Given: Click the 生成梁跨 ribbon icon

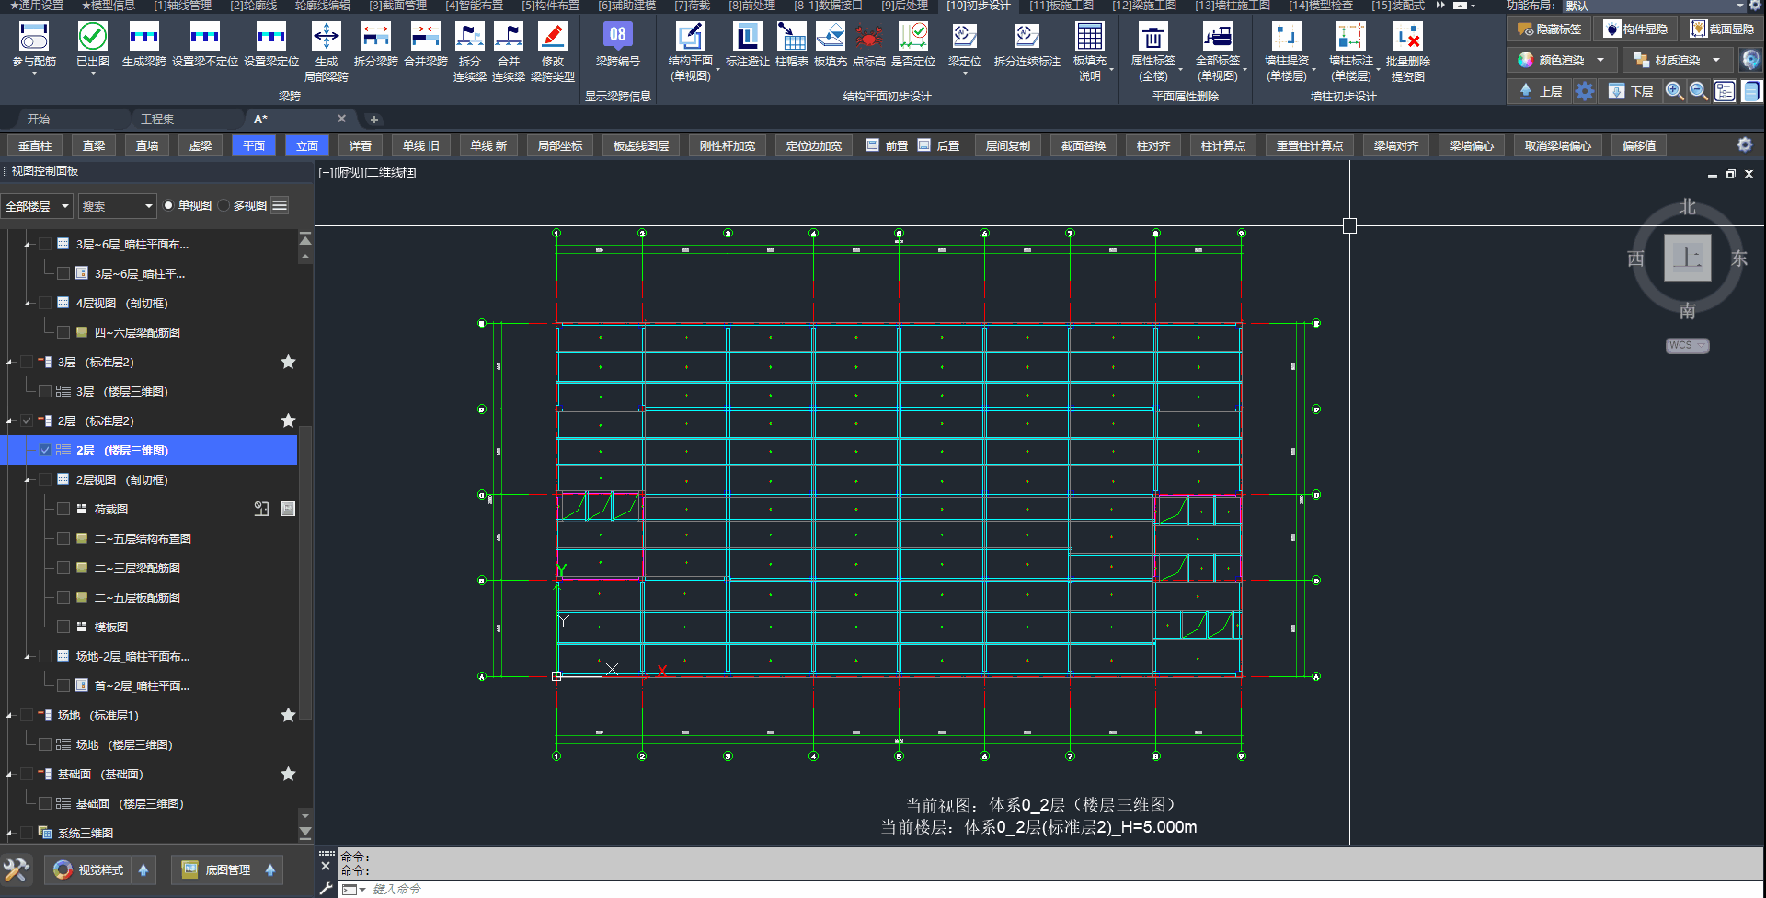Looking at the screenshot, I should (143, 38).
